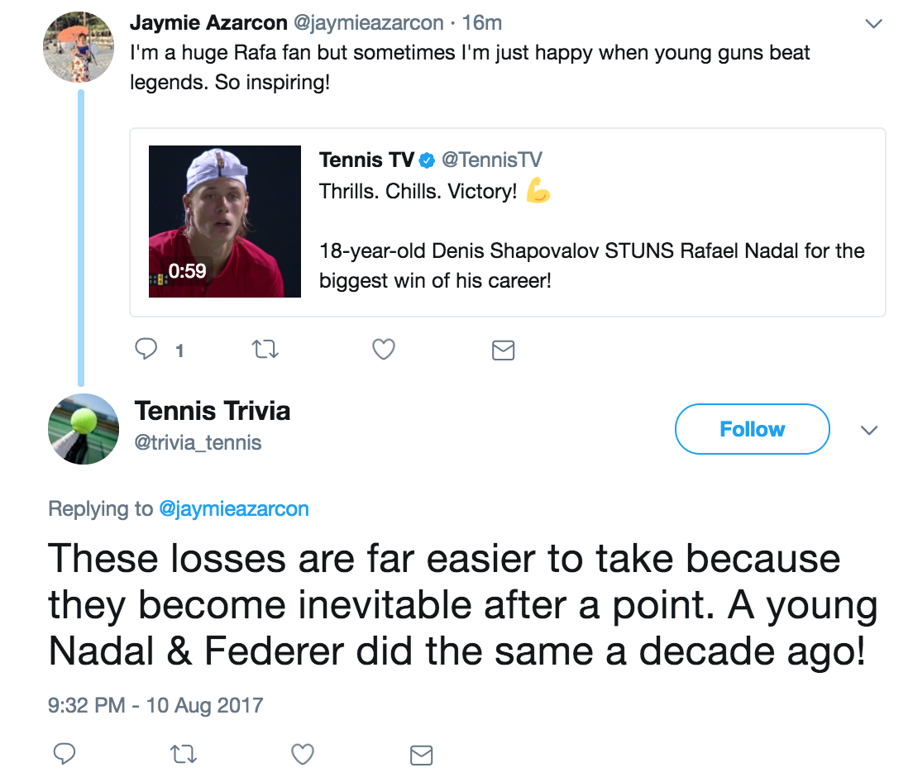
Task: Open Tennis TV quoted tweet name
Action: [x=366, y=159]
